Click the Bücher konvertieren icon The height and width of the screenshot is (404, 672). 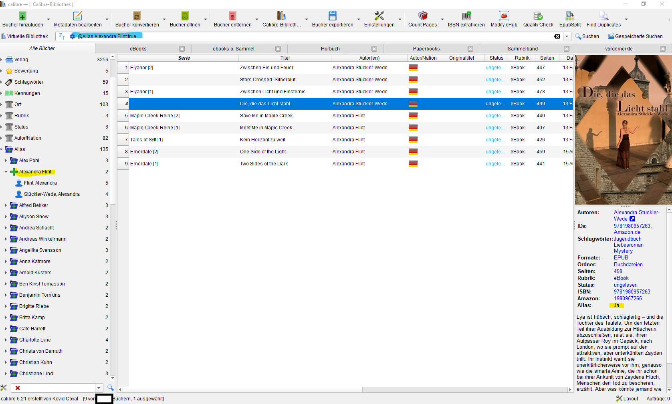tap(137, 16)
